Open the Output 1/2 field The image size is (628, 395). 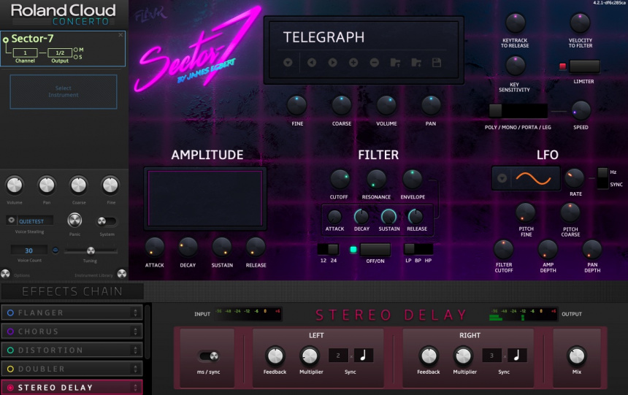click(60, 53)
